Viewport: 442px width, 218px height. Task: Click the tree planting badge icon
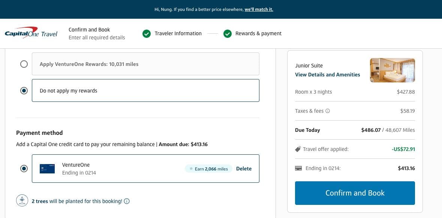22,201
